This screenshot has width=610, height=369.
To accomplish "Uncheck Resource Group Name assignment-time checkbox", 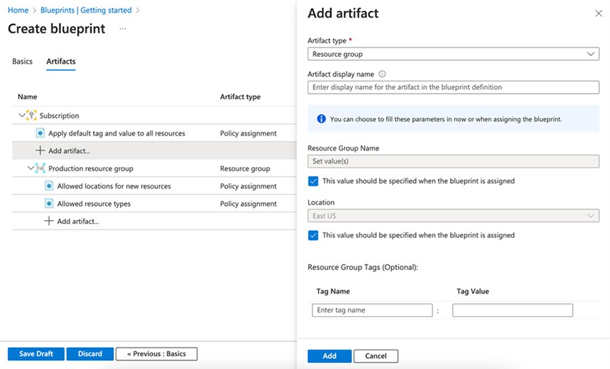I will click(313, 181).
